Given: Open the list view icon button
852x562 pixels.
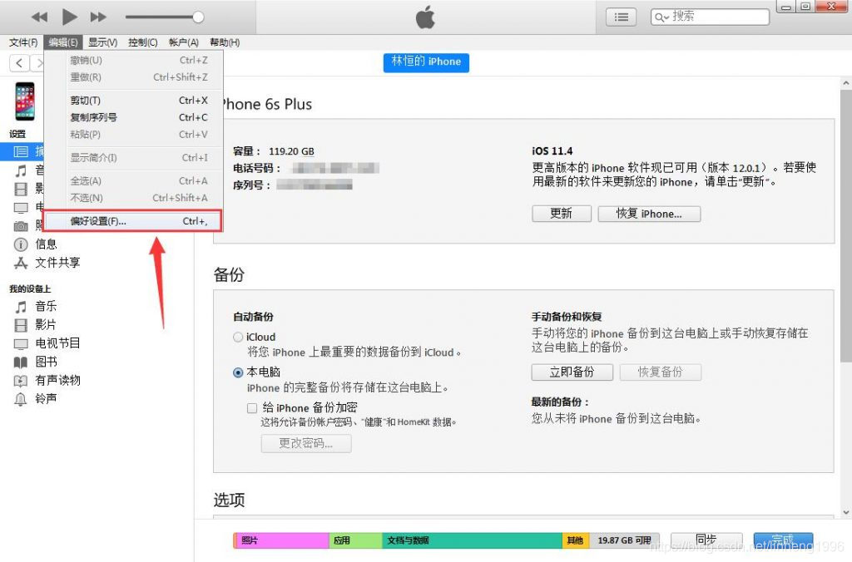Looking at the screenshot, I should (x=621, y=17).
